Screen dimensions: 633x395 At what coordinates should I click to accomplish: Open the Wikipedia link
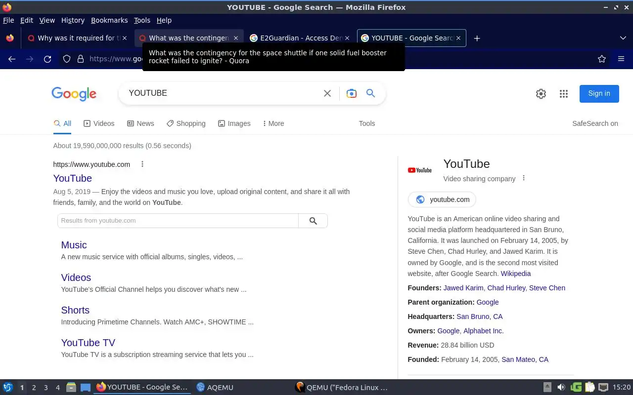[516, 274]
